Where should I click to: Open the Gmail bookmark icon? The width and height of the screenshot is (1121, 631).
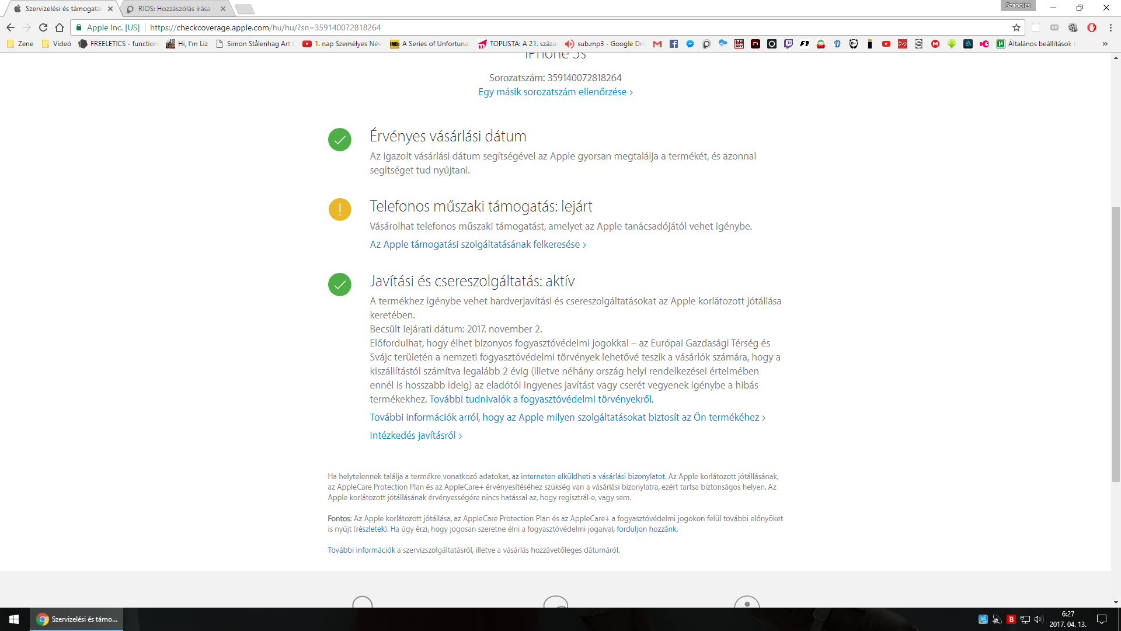click(x=657, y=44)
